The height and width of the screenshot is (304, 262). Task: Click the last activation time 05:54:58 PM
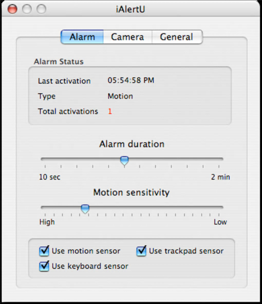131,80
